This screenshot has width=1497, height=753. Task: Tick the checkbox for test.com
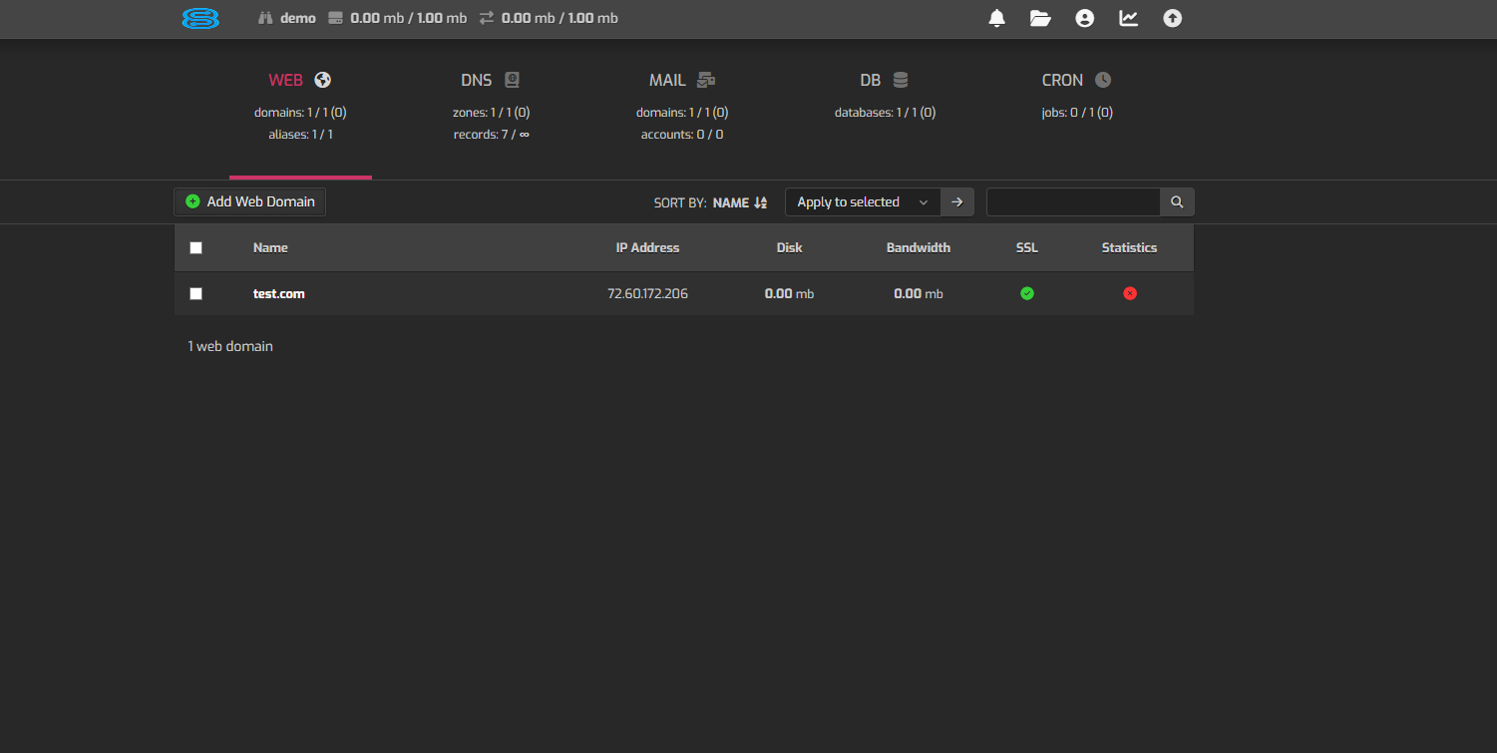point(195,293)
